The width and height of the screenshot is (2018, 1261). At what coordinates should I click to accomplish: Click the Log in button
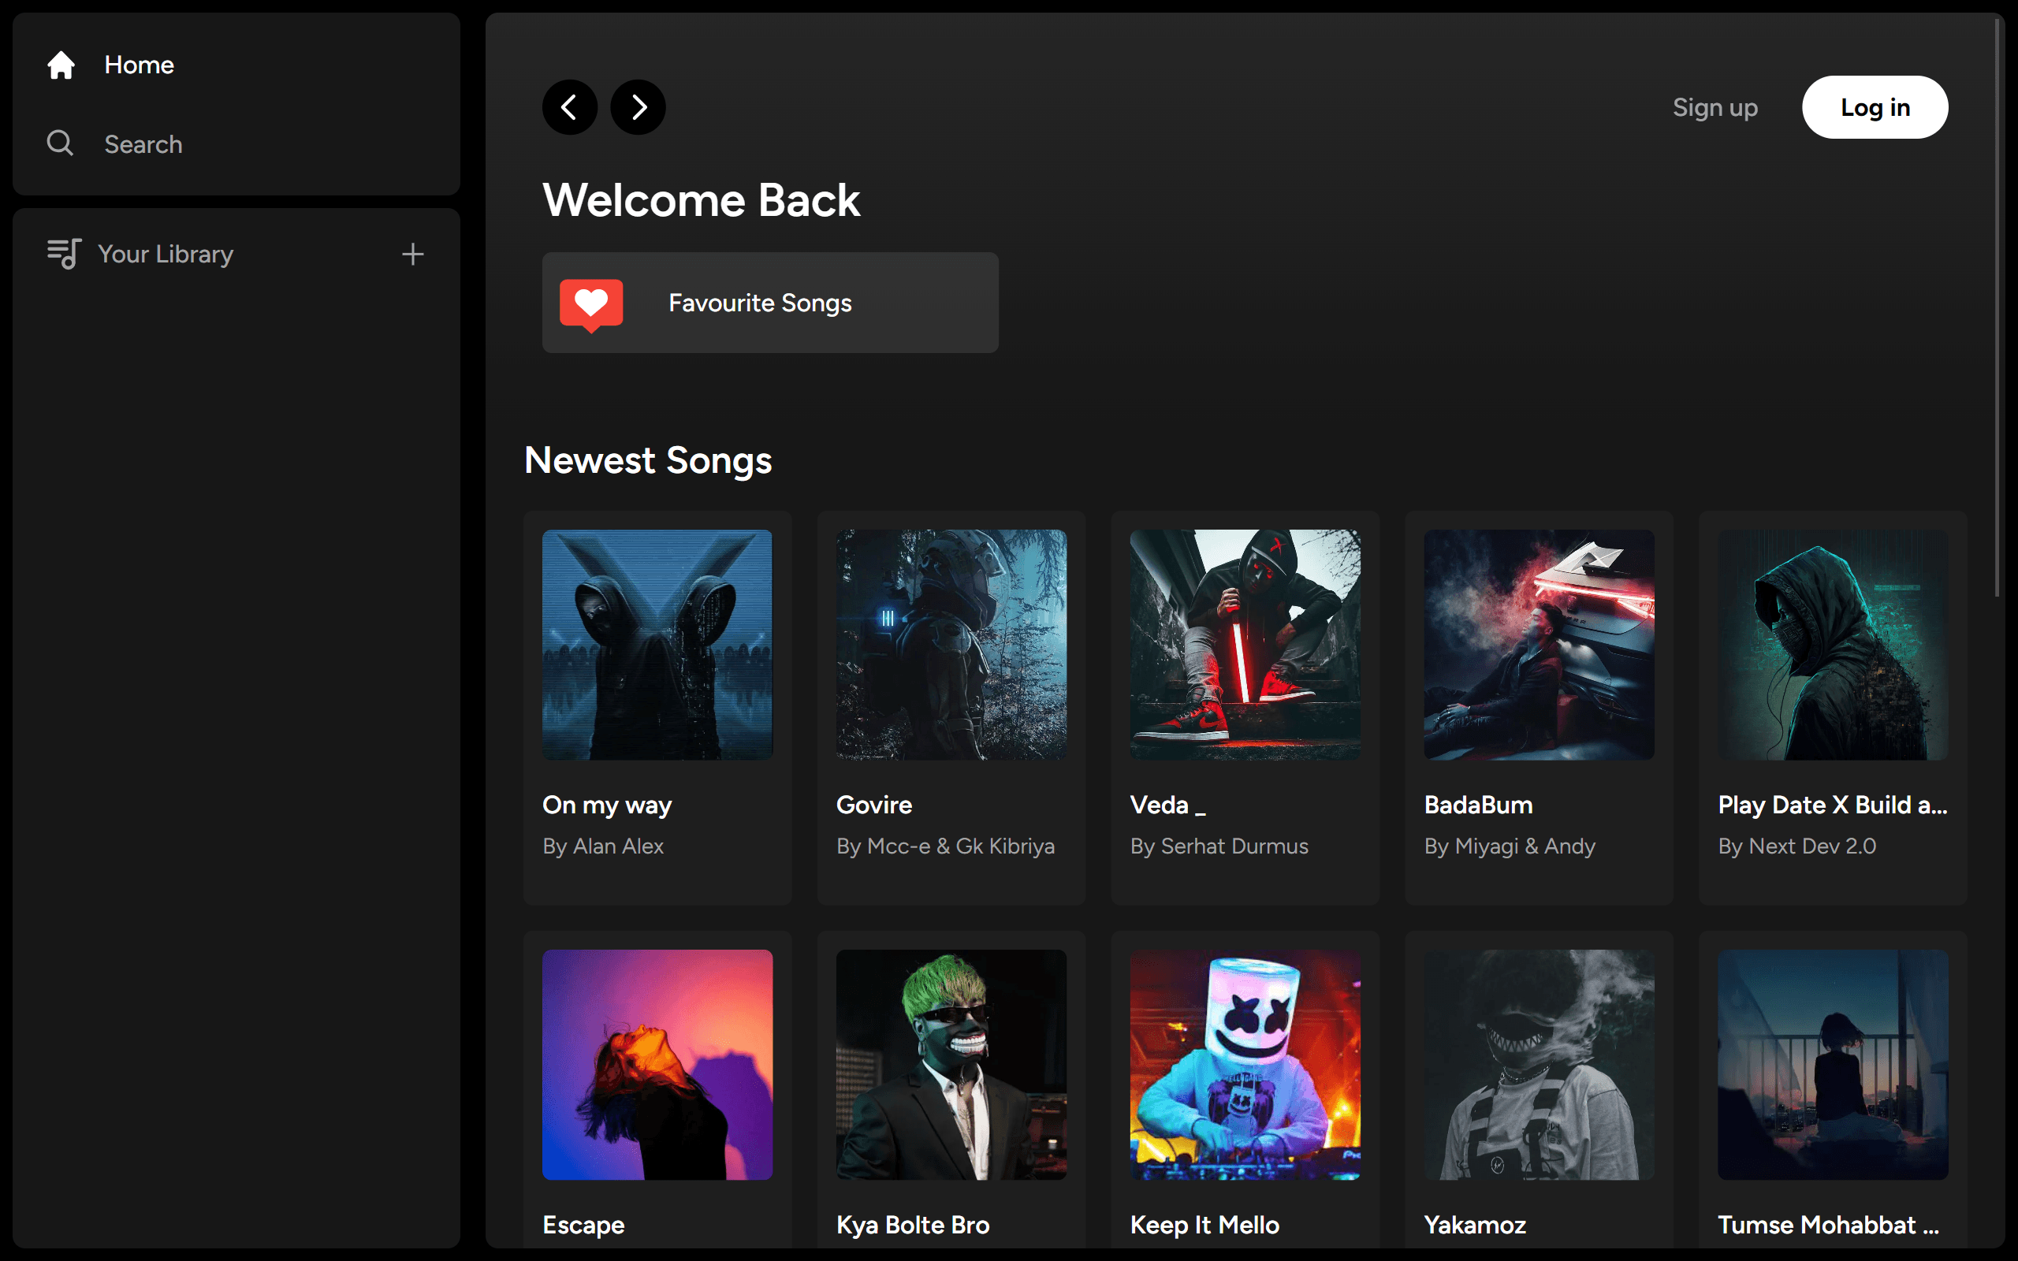tap(1875, 108)
